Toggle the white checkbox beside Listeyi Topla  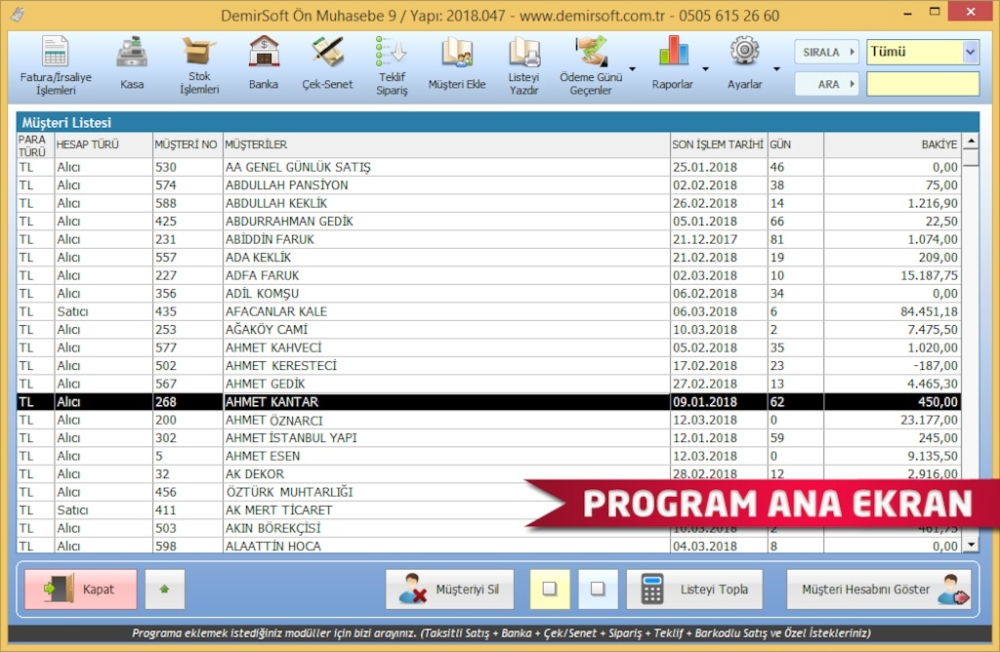click(x=599, y=589)
